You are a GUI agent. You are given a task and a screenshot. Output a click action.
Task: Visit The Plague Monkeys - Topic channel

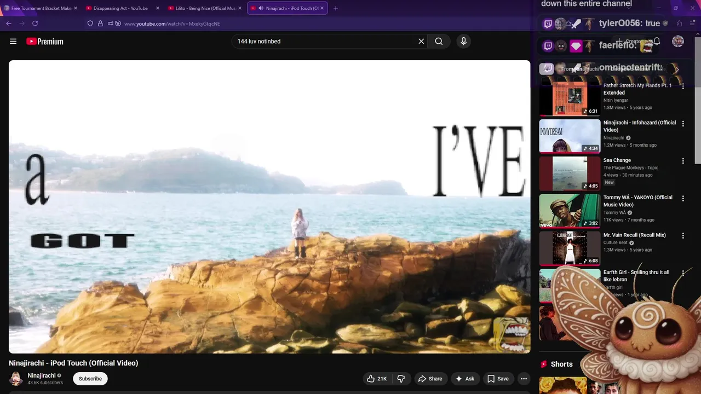(631, 168)
